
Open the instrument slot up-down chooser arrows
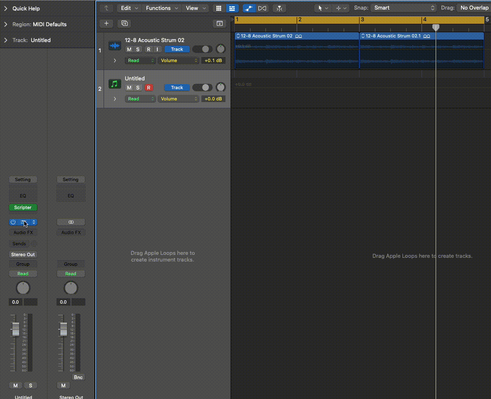[x=34, y=222]
